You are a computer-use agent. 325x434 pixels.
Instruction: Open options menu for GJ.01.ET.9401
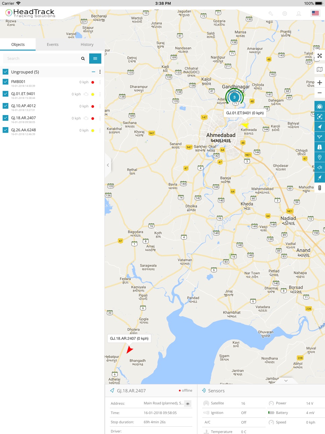tap(100, 94)
